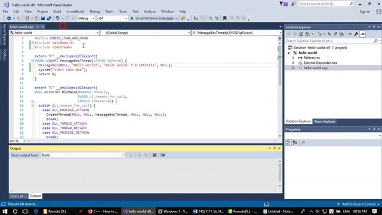Screen dimensions: 382x215
Task: Switch to Untitled - Notepad taskbar item
Action: tap(278, 211)
